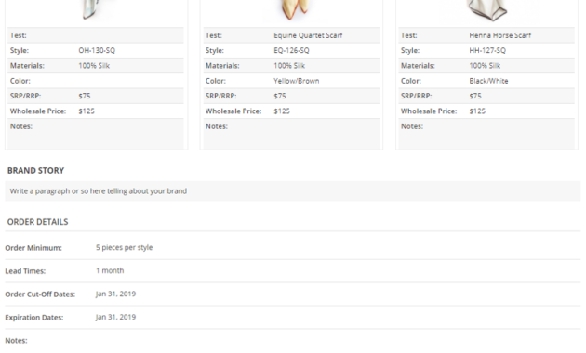Click the Notes field under Henna Horse Scarf
Image resolution: width=586 pixels, height=353 pixels.
tap(486, 134)
